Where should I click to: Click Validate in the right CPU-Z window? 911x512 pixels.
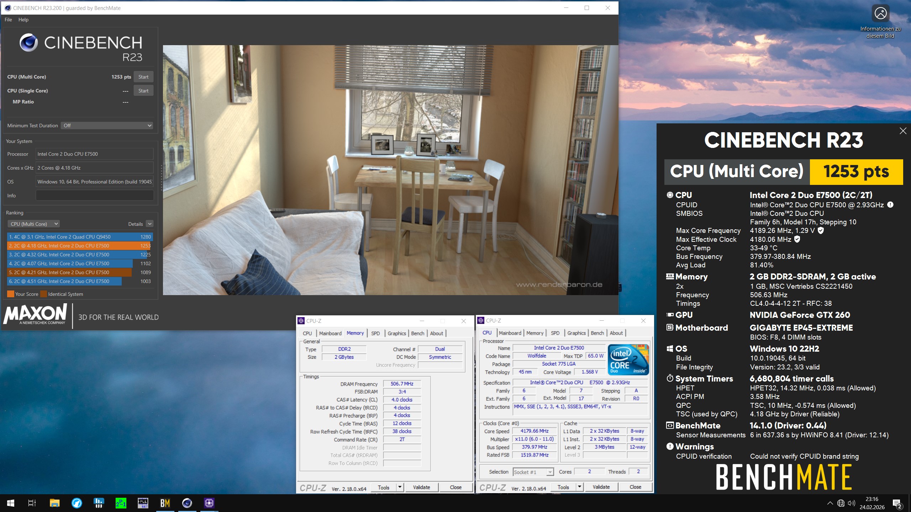pos(601,487)
